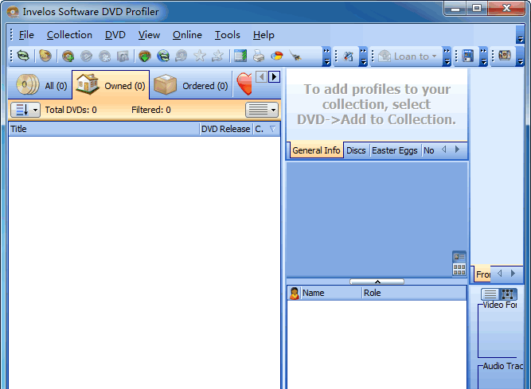Sort by the Title column header
Image resolution: width=531 pixels, height=389 pixels.
pos(104,129)
